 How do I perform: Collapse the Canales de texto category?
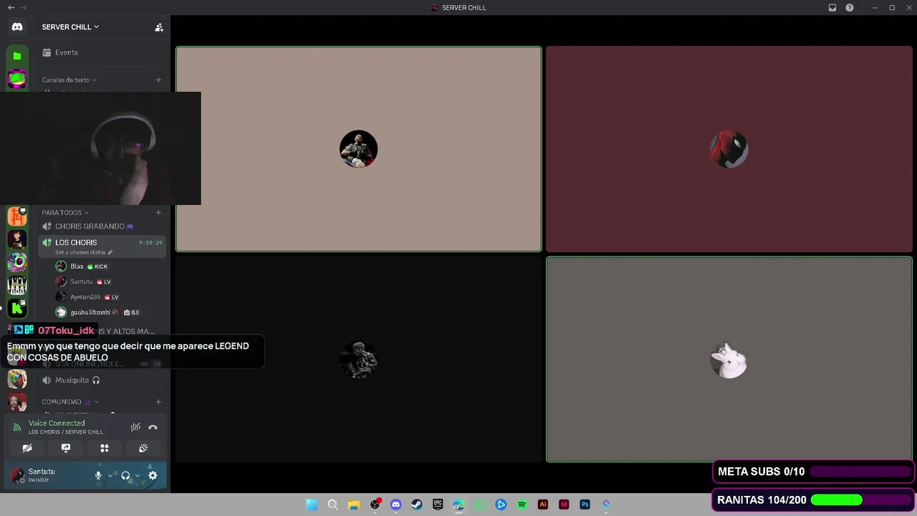click(x=69, y=80)
